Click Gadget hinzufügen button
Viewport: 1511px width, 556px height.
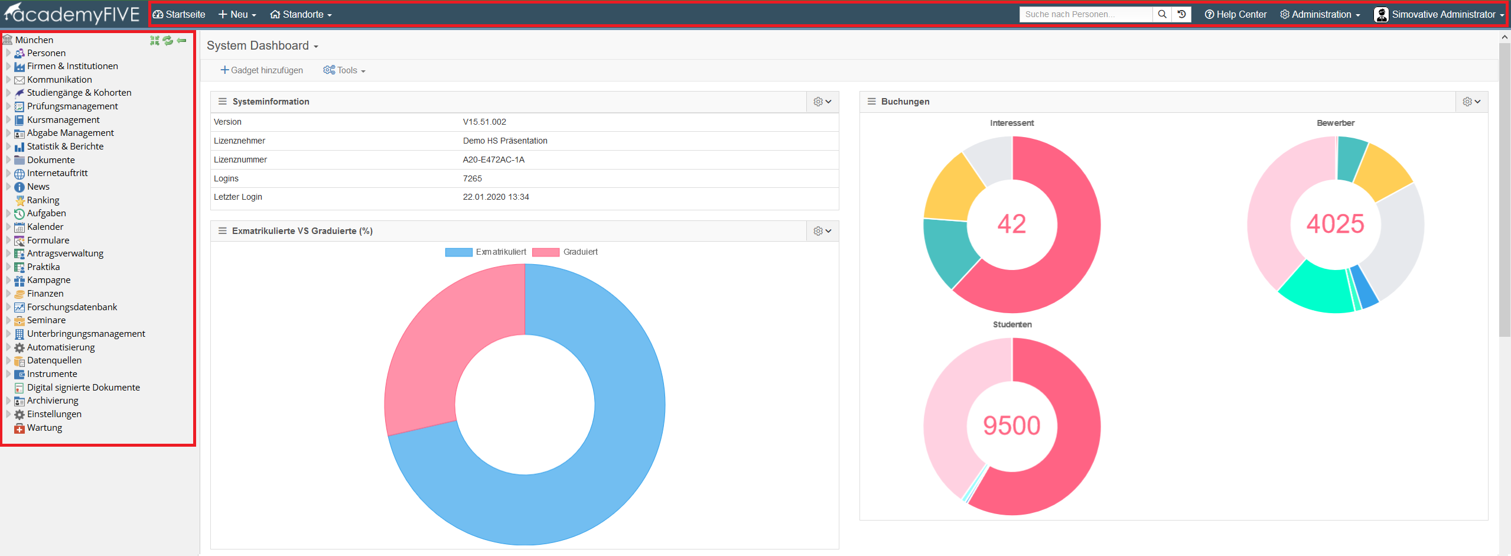click(x=262, y=70)
